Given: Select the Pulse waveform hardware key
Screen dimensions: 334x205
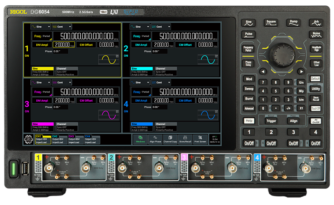Looking at the screenshot, I should 248,35.
